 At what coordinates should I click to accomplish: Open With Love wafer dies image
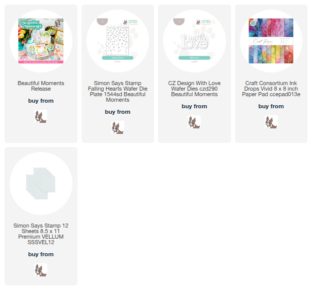[194, 41]
